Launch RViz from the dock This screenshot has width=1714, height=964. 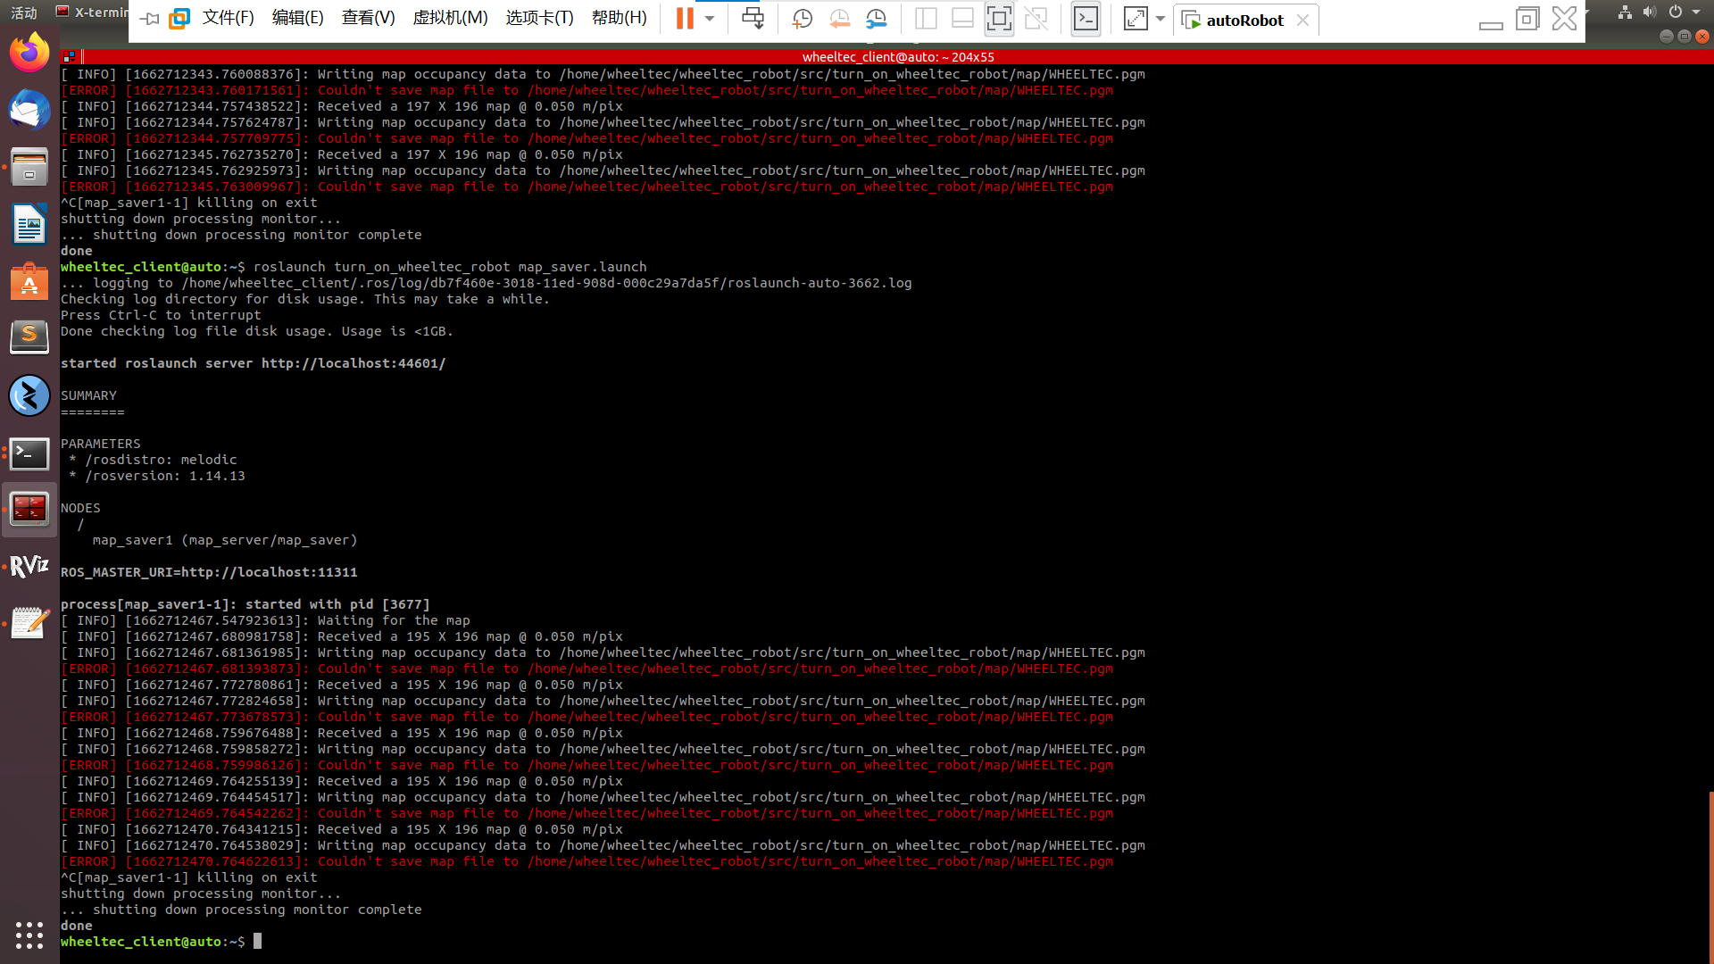(29, 567)
